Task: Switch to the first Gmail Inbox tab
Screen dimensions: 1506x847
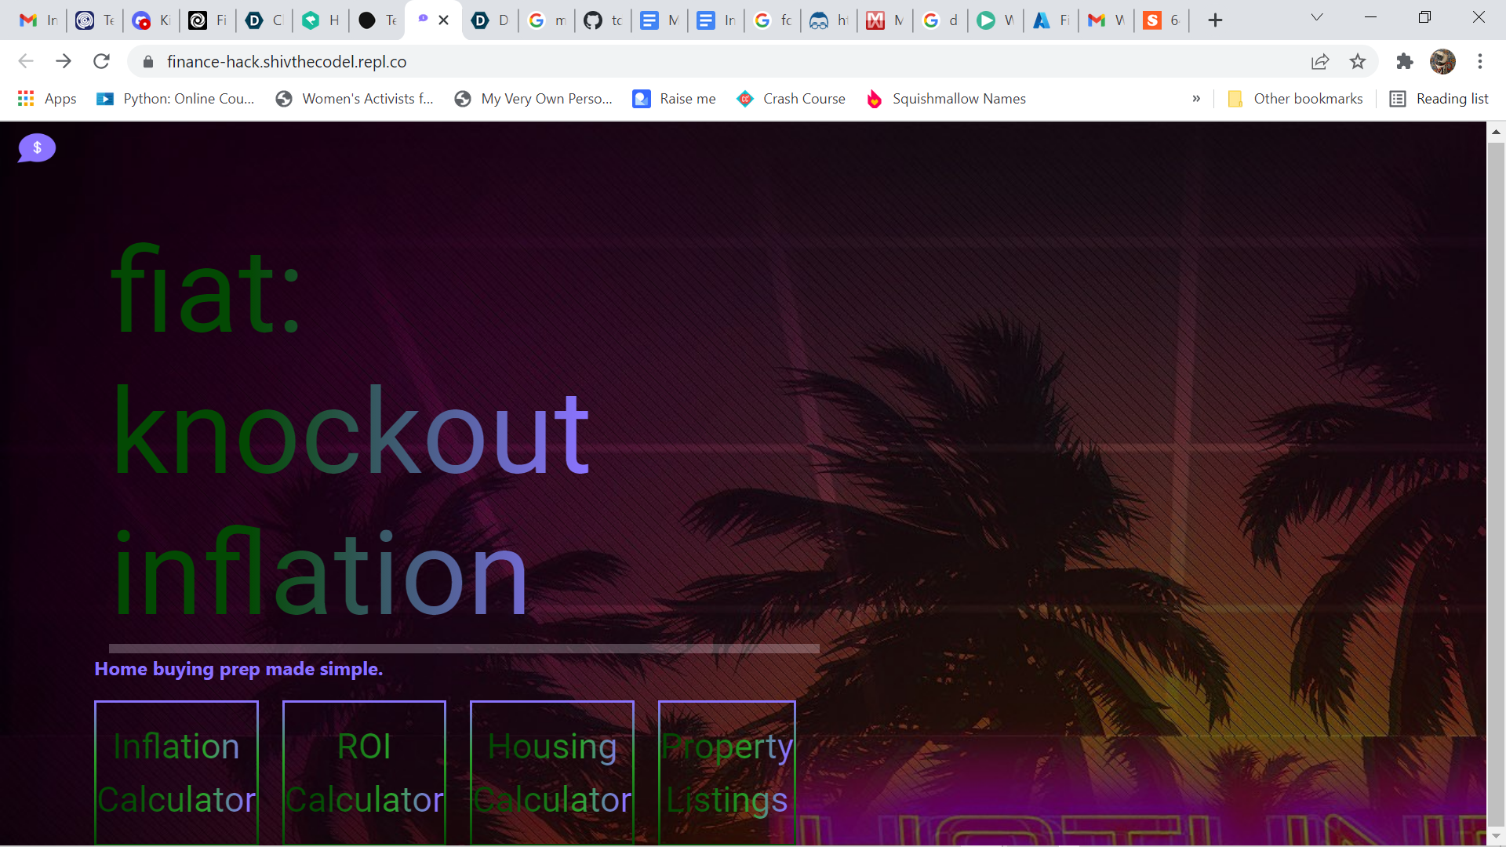Action: click(38, 20)
